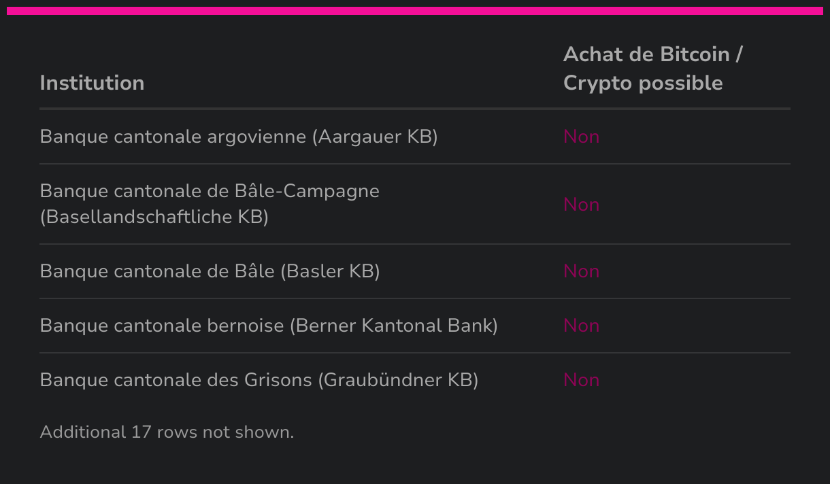Click the pink bar at top

pyautogui.click(x=415, y=11)
